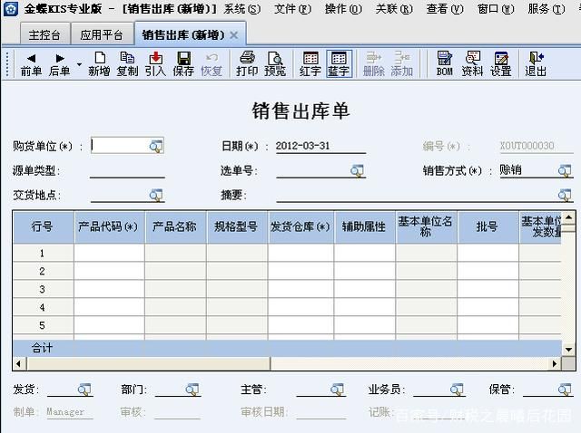Open print preview with 预览

click(275, 64)
